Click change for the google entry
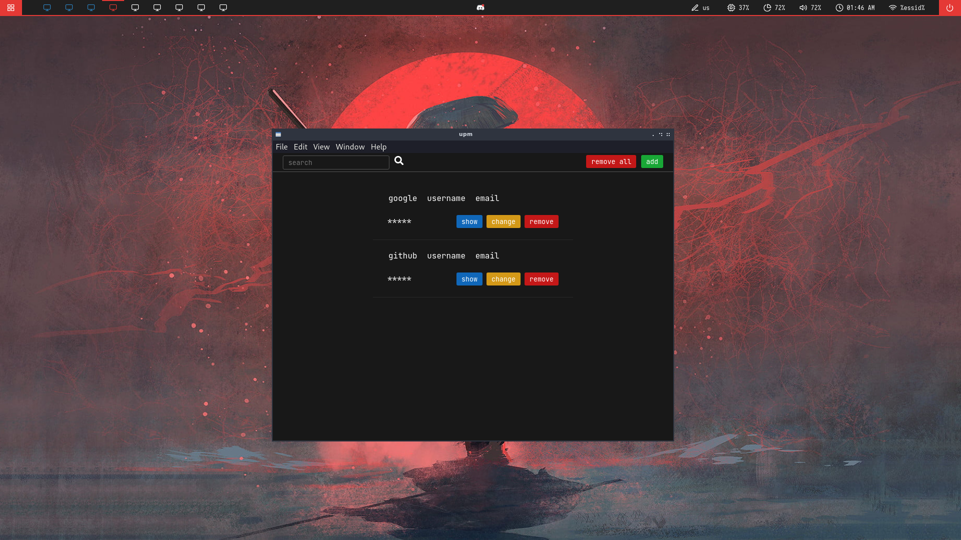 (x=503, y=221)
